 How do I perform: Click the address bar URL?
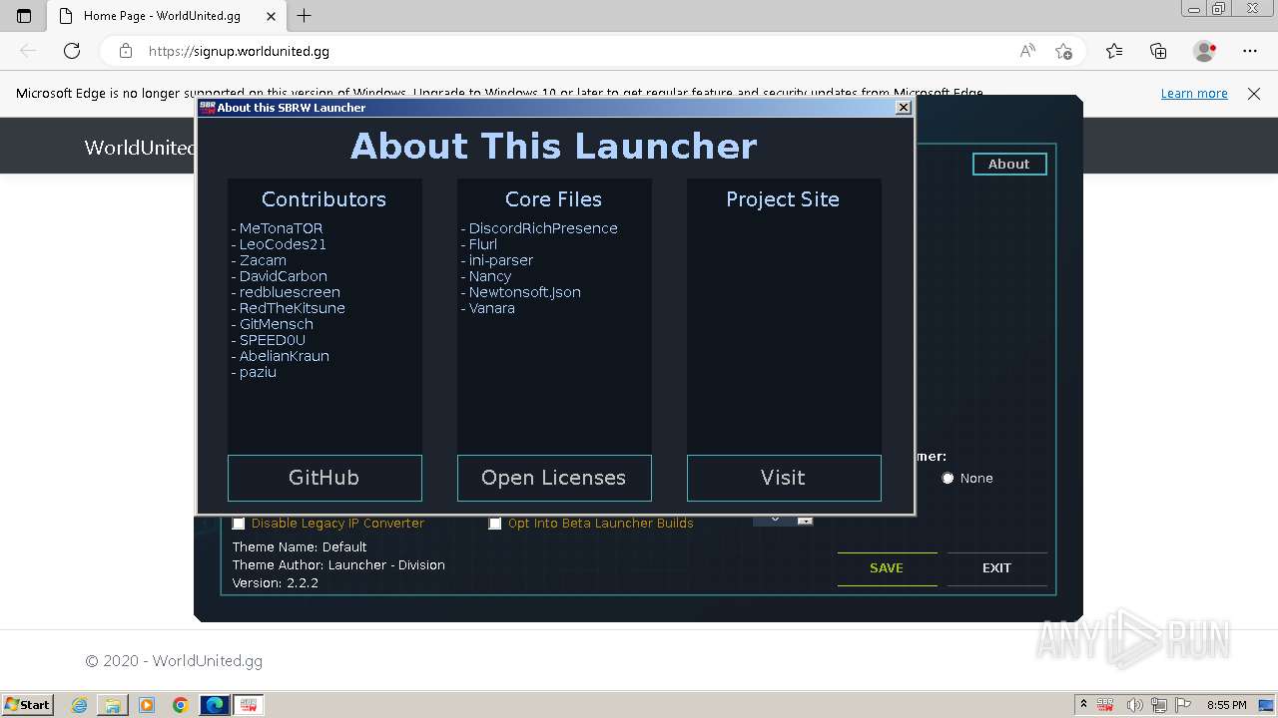(x=239, y=51)
